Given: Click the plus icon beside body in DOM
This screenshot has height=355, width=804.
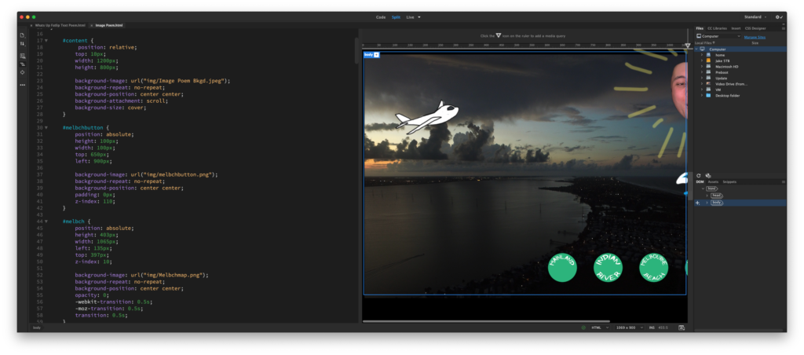Looking at the screenshot, I should [697, 203].
